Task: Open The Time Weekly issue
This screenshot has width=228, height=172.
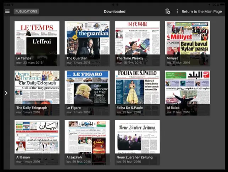Action: pos(137,43)
